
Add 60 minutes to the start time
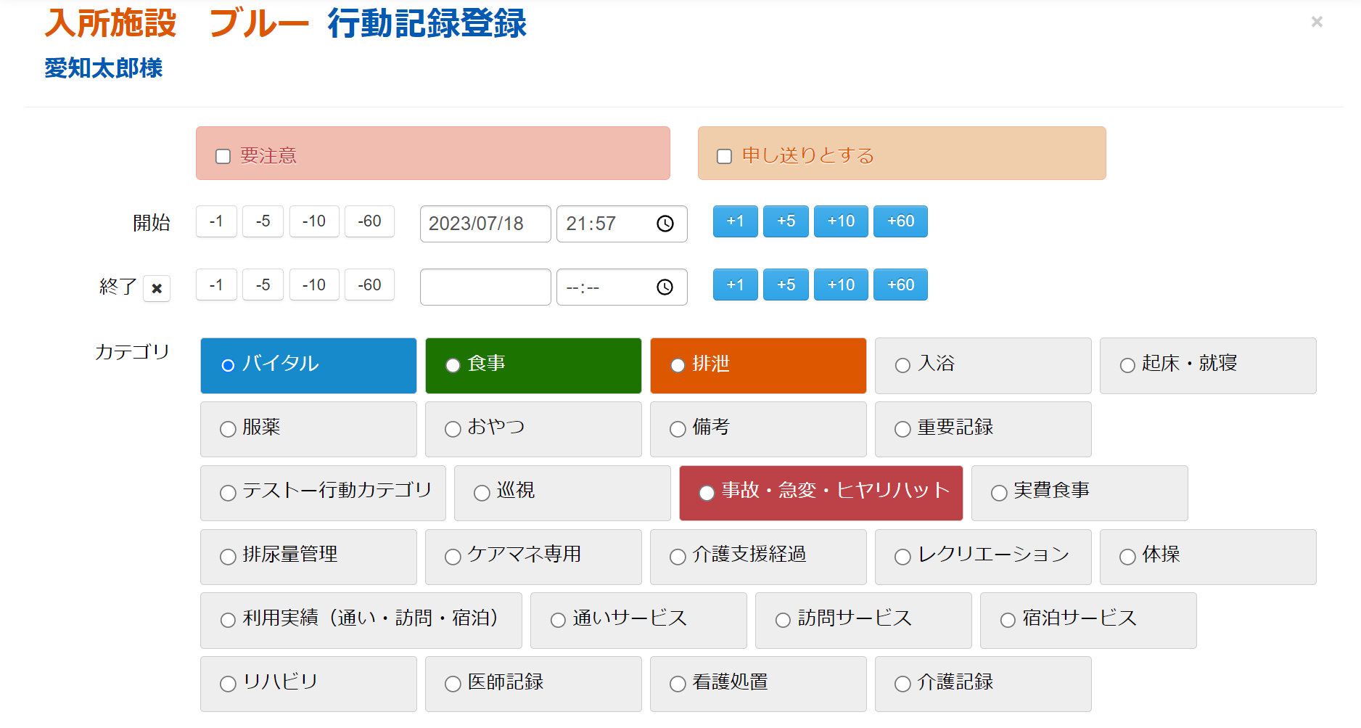point(900,221)
